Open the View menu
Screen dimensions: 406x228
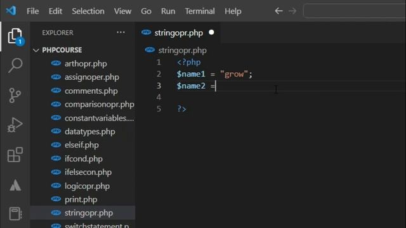point(122,11)
